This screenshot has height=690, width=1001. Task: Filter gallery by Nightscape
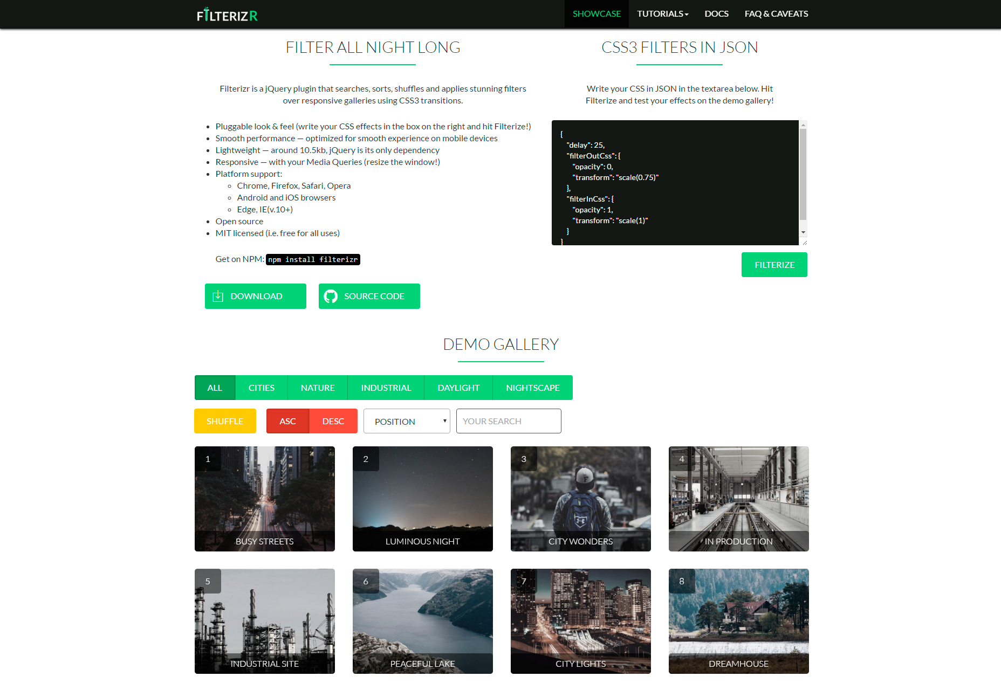(x=532, y=388)
